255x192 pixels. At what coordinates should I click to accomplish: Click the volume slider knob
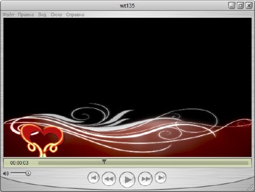(28, 173)
